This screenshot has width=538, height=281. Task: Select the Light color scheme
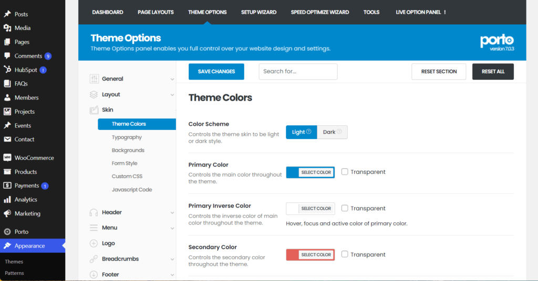[301, 132]
